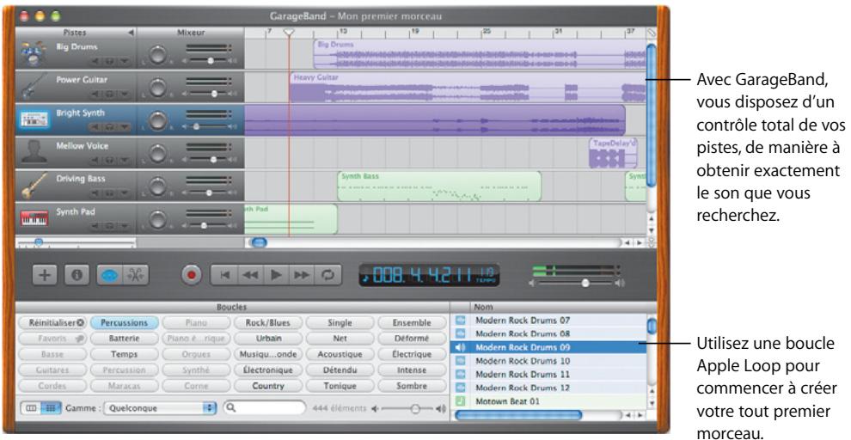Screen dimensions: 851x440
Task: Click the green icon of Motown Beat 01
Action: (461, 401)
